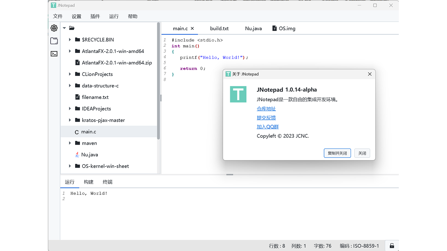
Task: Click the JNotepad icon in the title bar
Action: point(53,5)
